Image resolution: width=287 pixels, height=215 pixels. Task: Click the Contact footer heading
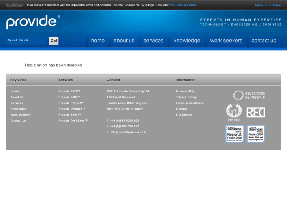(x=113, y=80)
